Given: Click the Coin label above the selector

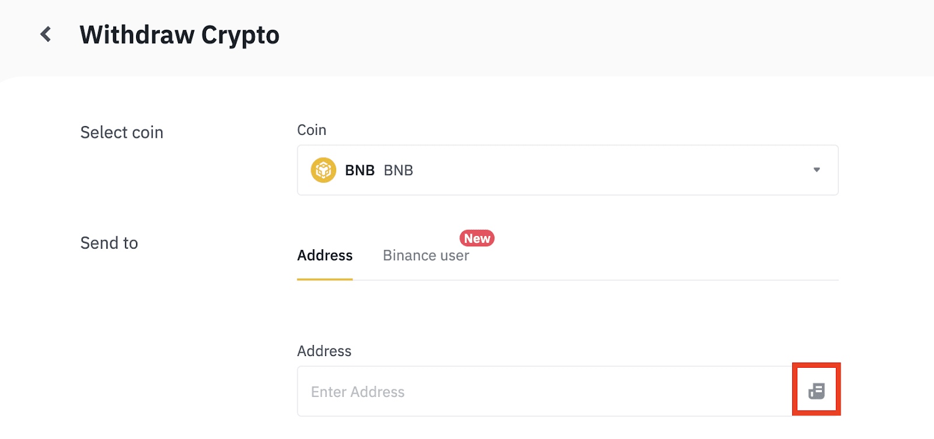Looking at the screenshot, I should [x=312, y=130].
